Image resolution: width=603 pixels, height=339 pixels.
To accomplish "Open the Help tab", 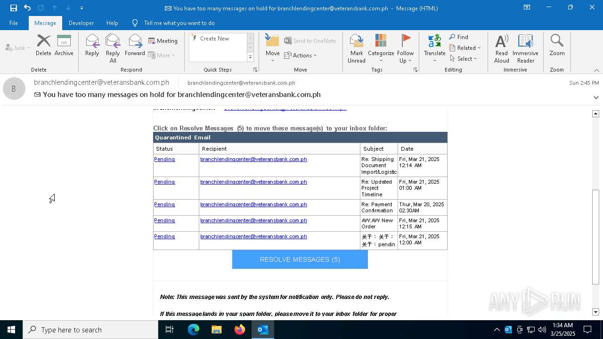I will [112, 23].
